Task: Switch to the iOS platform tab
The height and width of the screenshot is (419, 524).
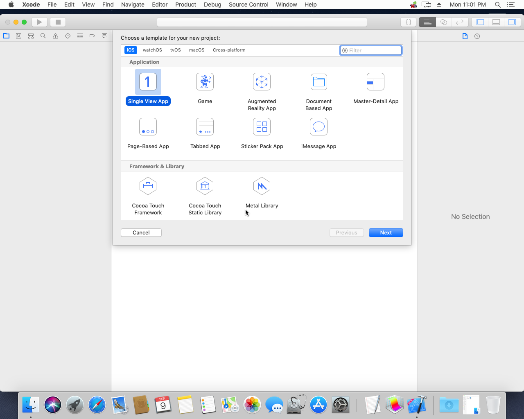Action: 131,50
